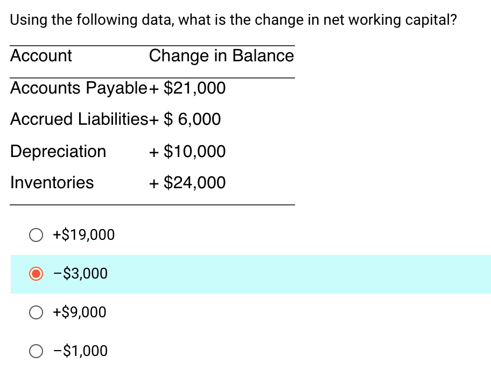
Task: Click the Accrued Liabilities row
Action: (x=115, y=119)
